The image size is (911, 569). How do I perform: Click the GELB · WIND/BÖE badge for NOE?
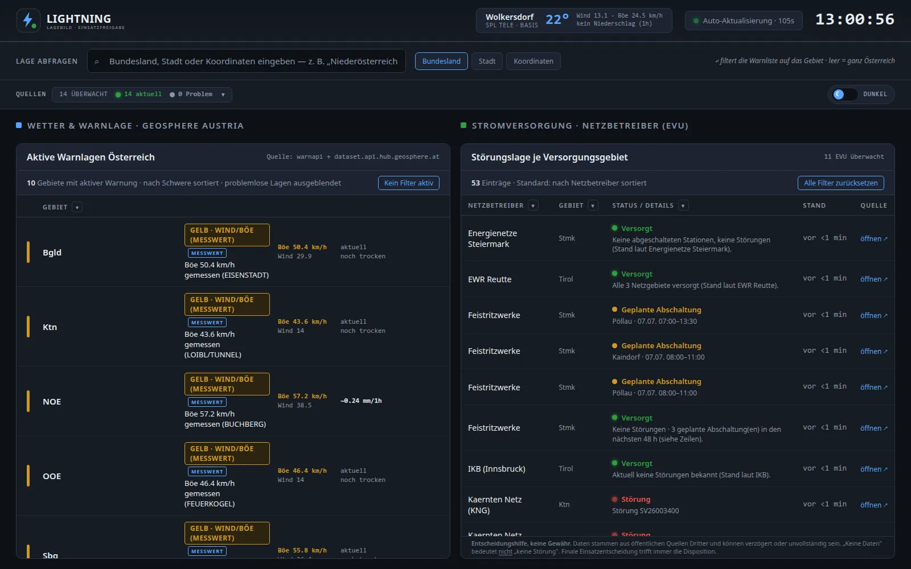(227, 384)
